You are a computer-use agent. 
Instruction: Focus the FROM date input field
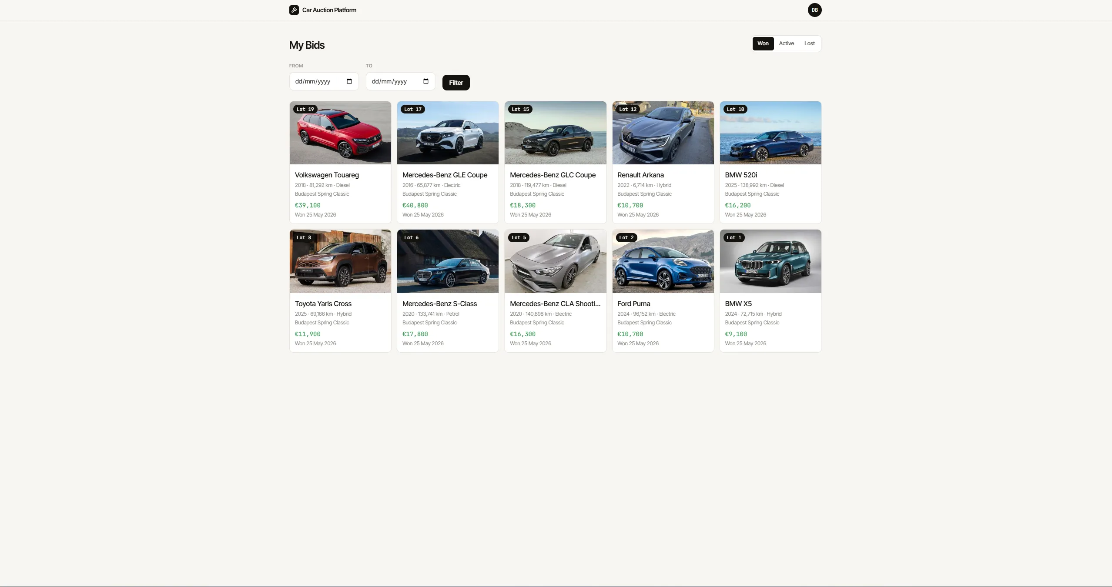pyautogui.click(x=324, y=81)
